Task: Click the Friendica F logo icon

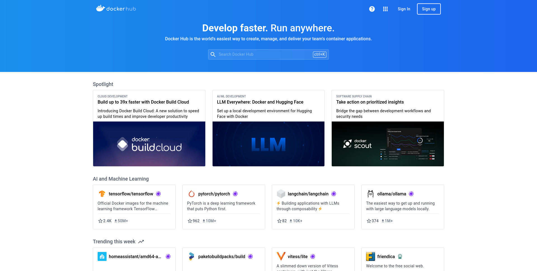Action: pyautogui.click(x=371, y=256)
